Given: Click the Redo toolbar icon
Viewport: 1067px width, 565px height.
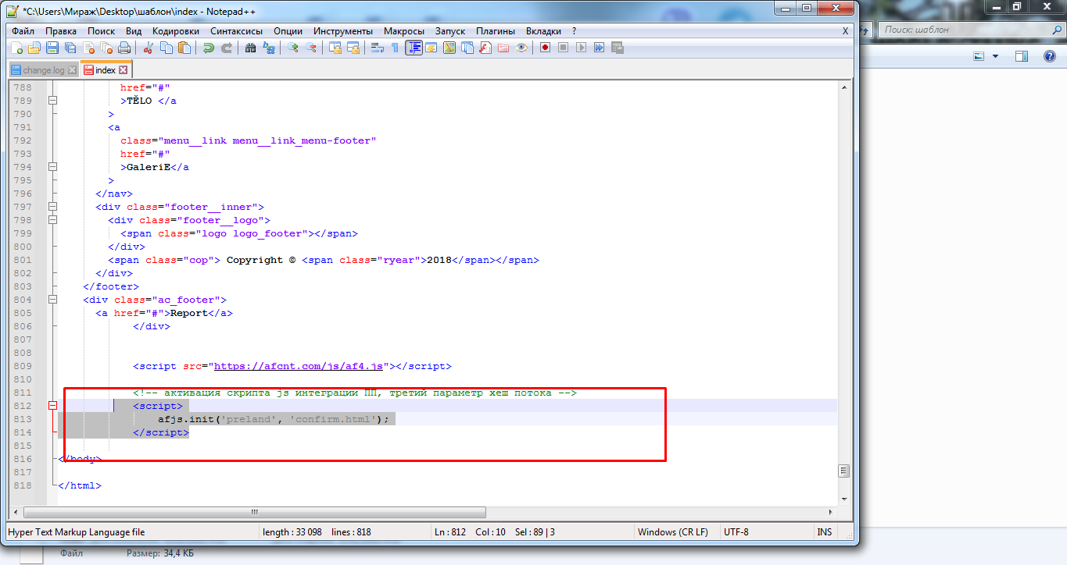Looking at the screenshot, I should 226,48.
